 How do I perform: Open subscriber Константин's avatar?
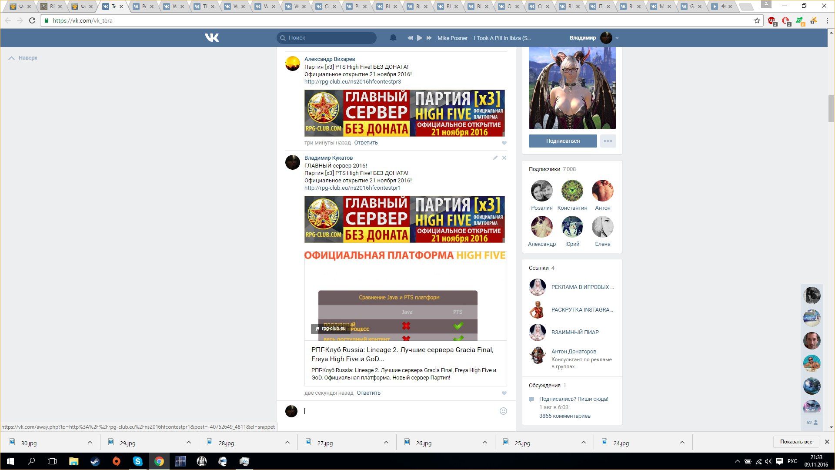click(x=572, y=191)
